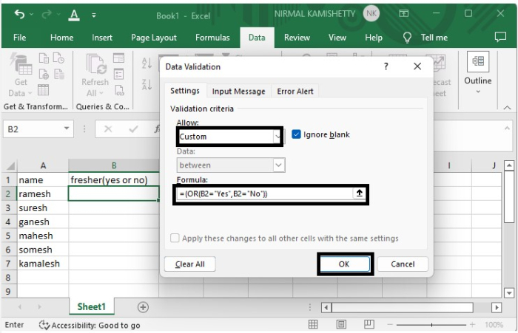Screen dimensions: 518x333
Task: Open the Page Layout tab
Action: point(154,38)
